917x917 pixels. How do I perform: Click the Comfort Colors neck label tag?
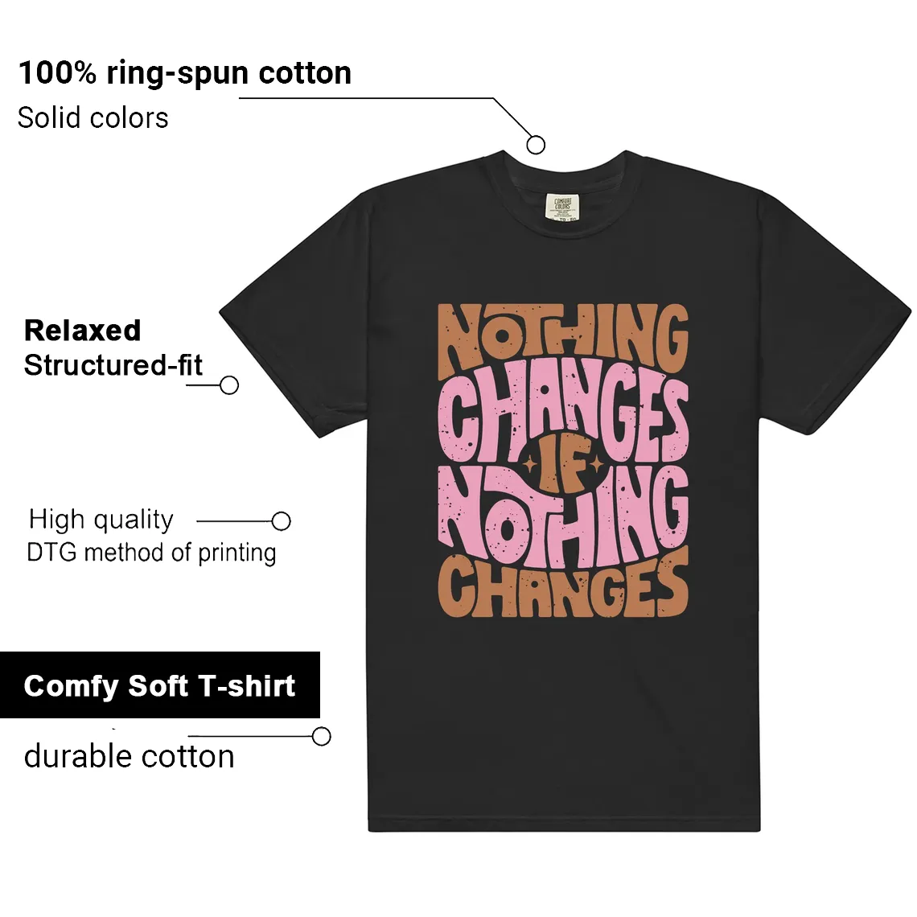(562, 205)
